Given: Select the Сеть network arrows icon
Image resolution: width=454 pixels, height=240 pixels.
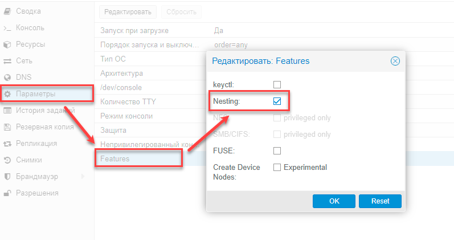Looking at the screenshot, I should tap(7, 61).
